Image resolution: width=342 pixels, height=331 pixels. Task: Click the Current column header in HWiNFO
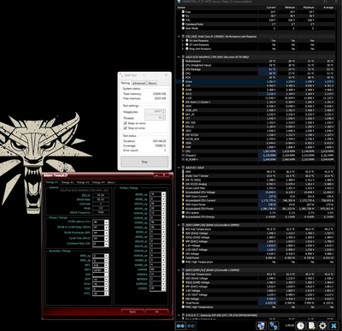pos(268,8)
